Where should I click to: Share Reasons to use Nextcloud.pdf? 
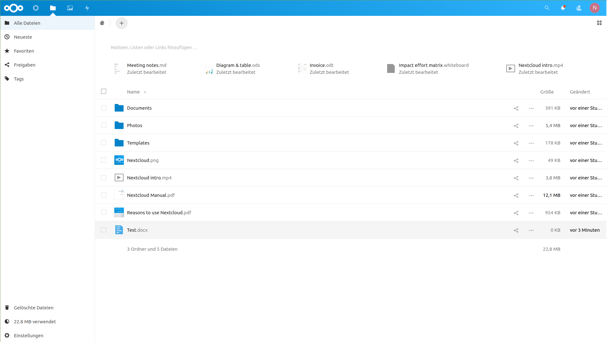516,213
